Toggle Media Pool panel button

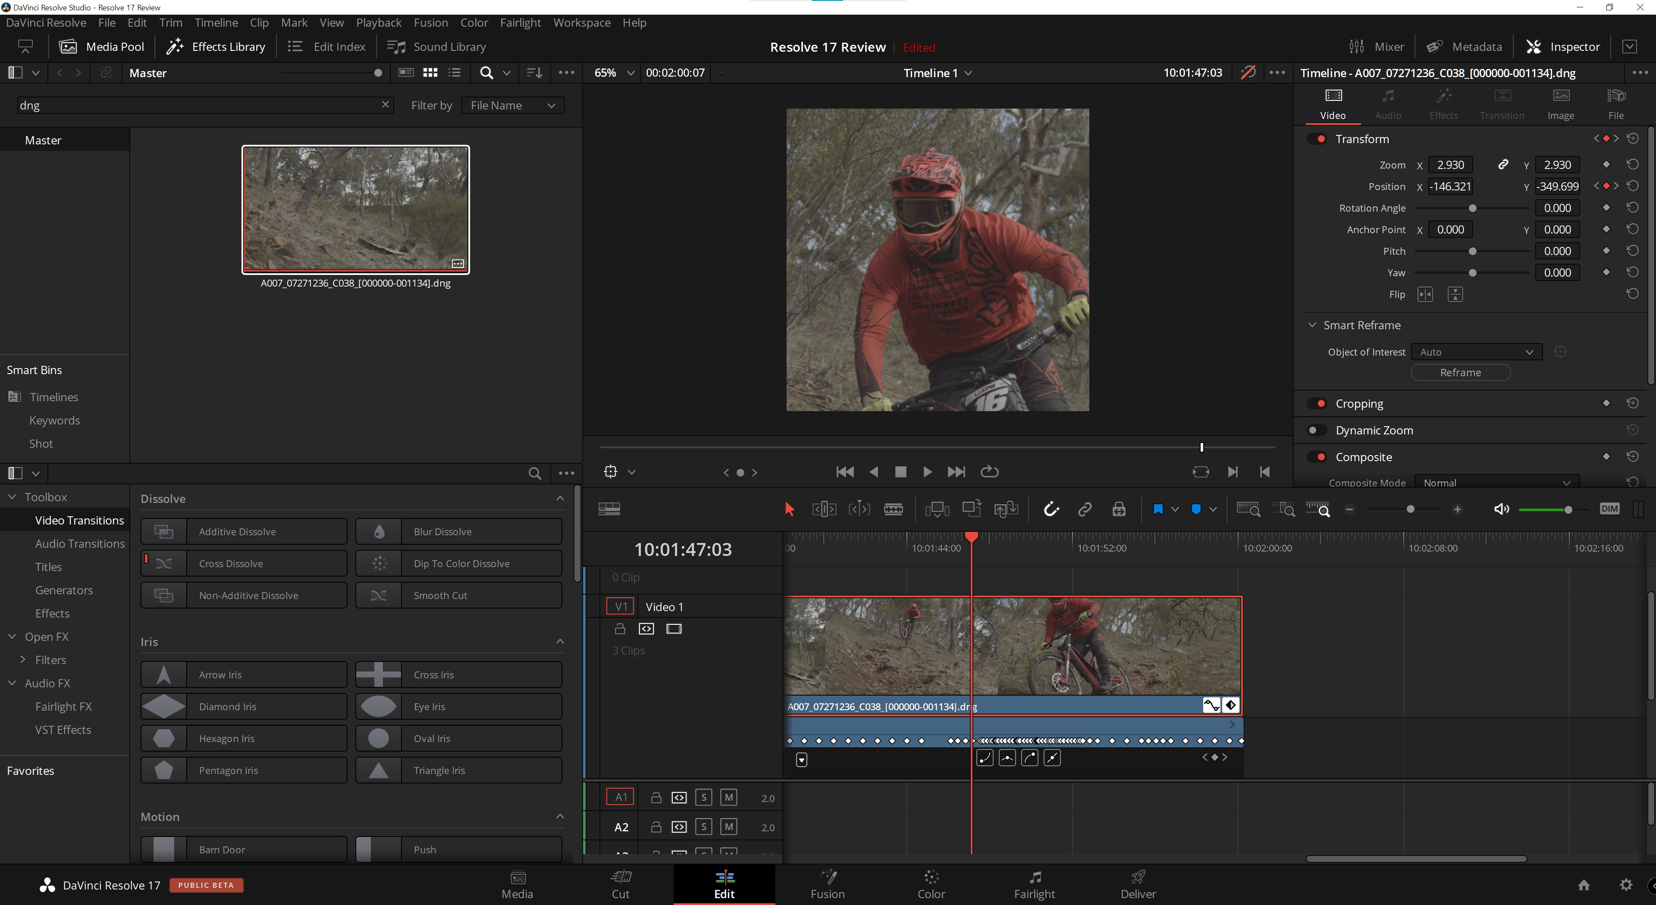pyautogui.click(x=102, y=47)
